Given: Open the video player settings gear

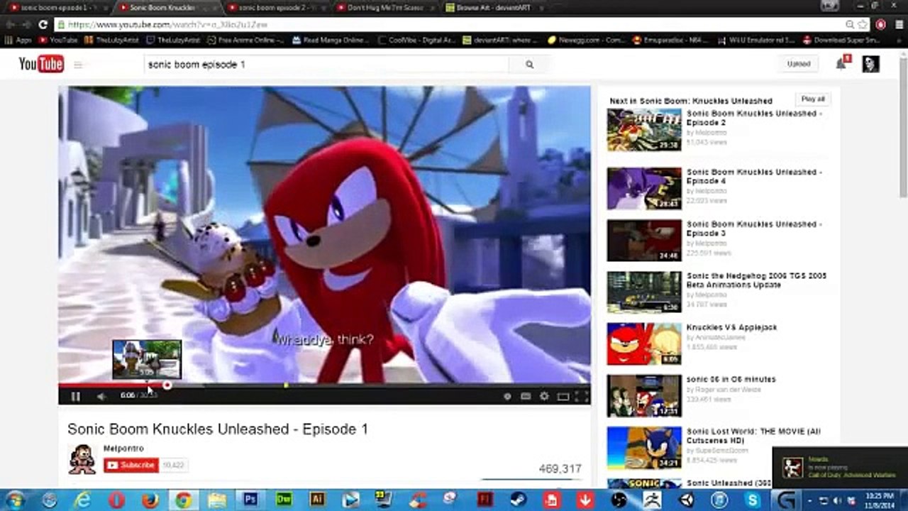Looking at the screenshot, I should 544,396.
